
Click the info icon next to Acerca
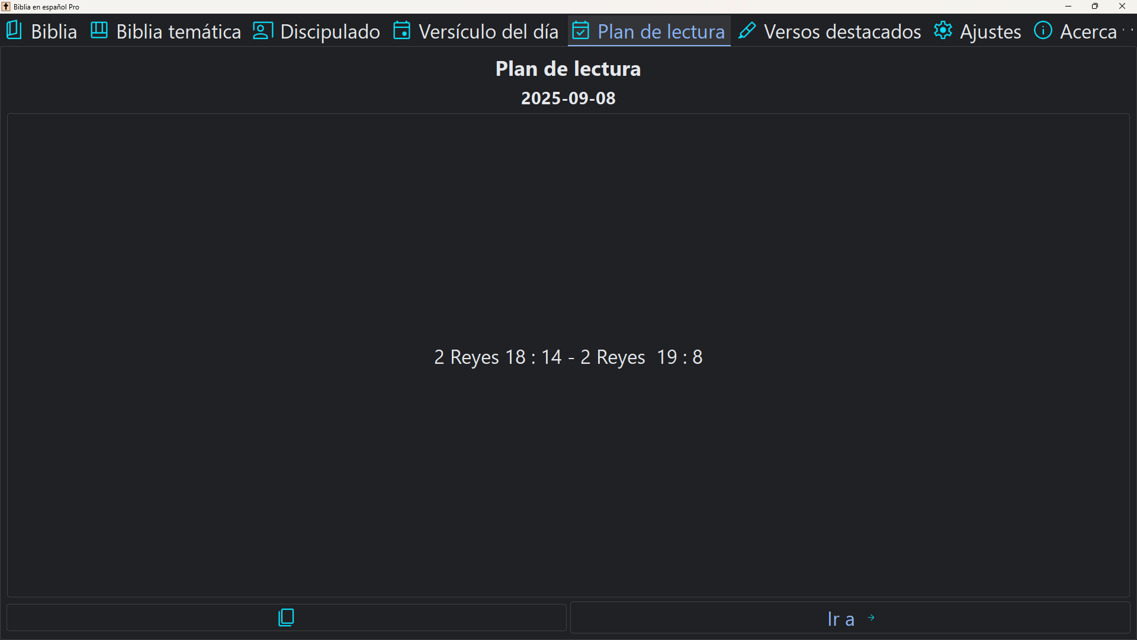click(1044, 30)
